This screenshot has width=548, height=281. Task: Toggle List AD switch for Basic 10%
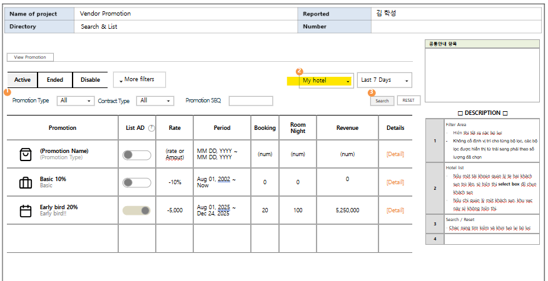[x=137, y=182]
